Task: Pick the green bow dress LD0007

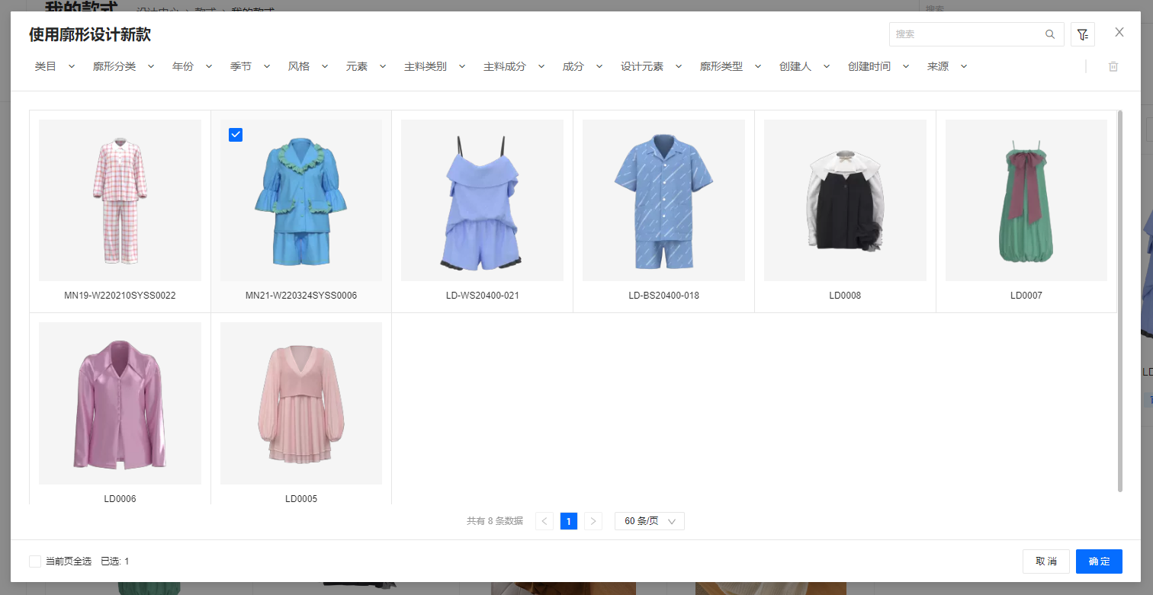Action: [1026, 200]
